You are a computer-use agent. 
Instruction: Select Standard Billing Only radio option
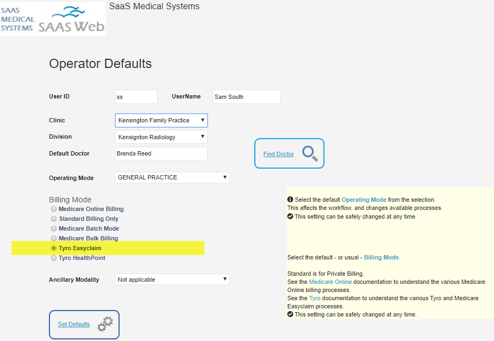[54, 219]
